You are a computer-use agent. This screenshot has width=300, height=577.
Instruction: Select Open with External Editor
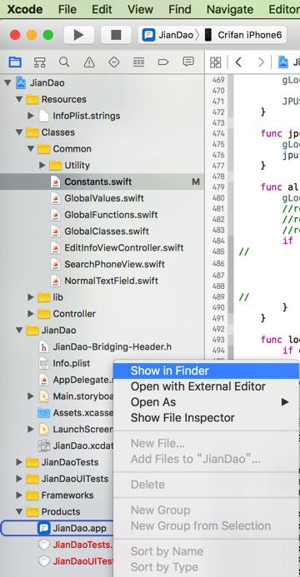[x=198, y=386]
